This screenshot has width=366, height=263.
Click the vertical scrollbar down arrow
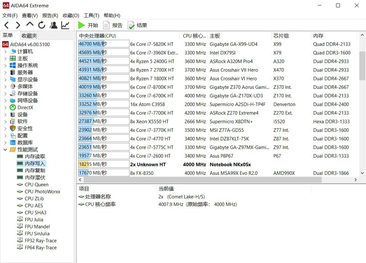pyautogui.click(x=362, y=173)
